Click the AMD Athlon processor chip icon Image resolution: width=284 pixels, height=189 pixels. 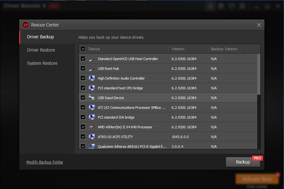(x=92, y=127)
